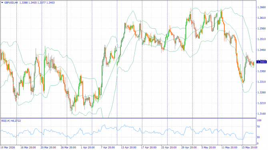This screenshot has height=150, width=268.
Task: Click the 23 Apr 20:00 time label
Action: point(169,147)
